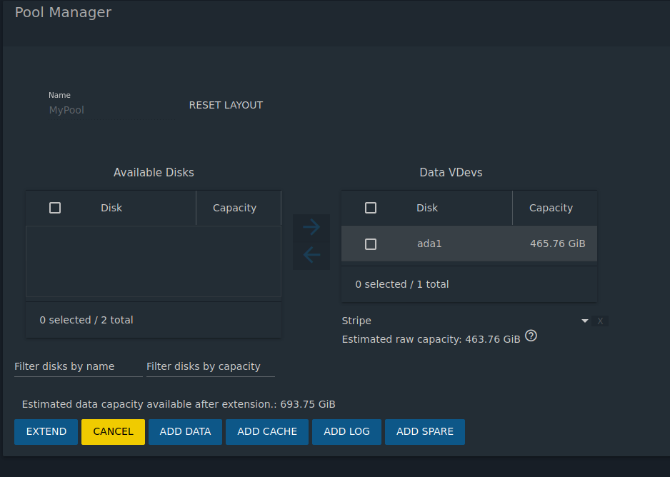Sort Available Disks by Capacity column header

(x=234, y=208)
